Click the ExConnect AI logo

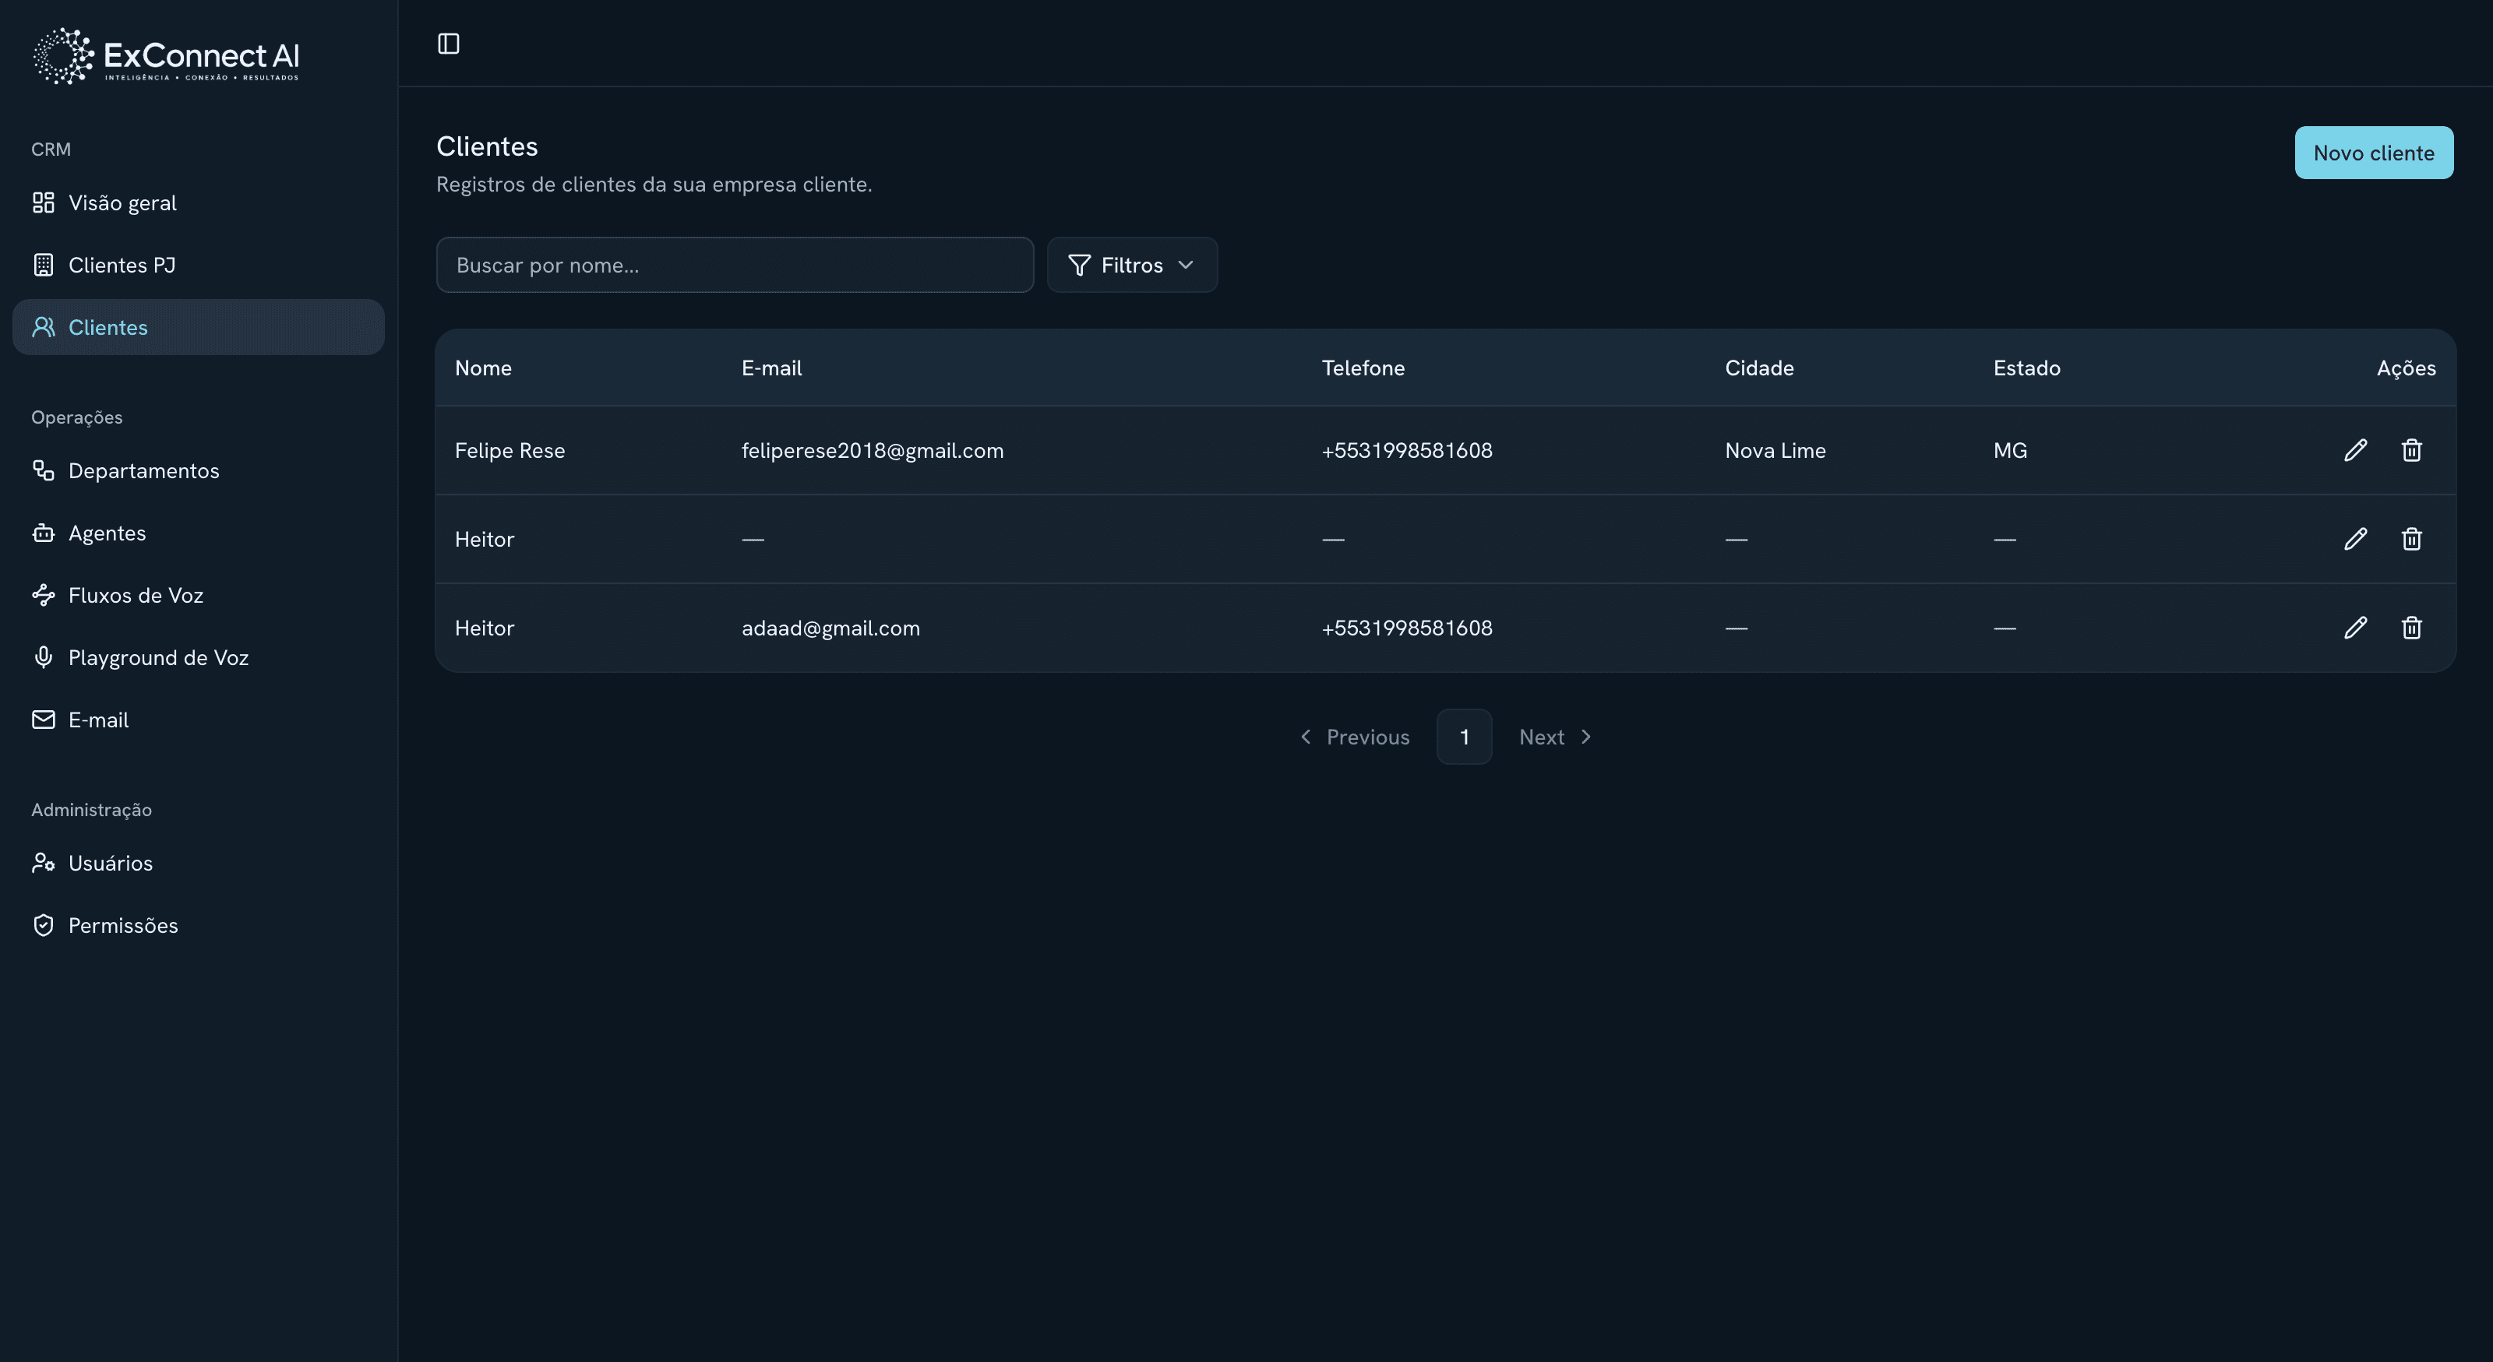(165, 56)
